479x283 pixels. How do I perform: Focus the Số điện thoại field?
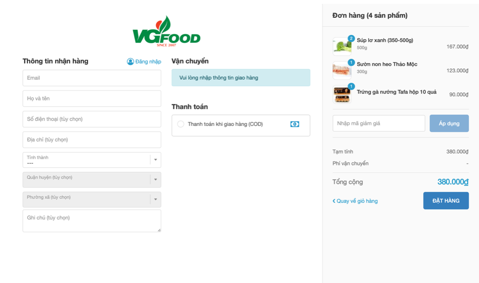pos(91,119)
